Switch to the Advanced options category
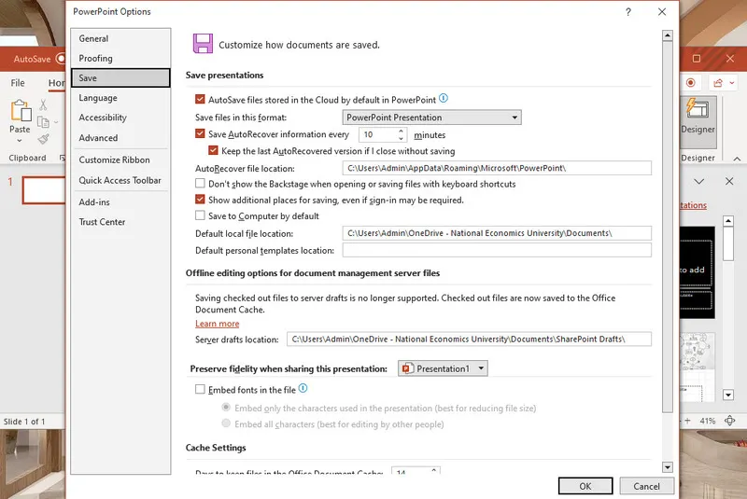This screenshot has width=747, height=499. pos(98,138)
